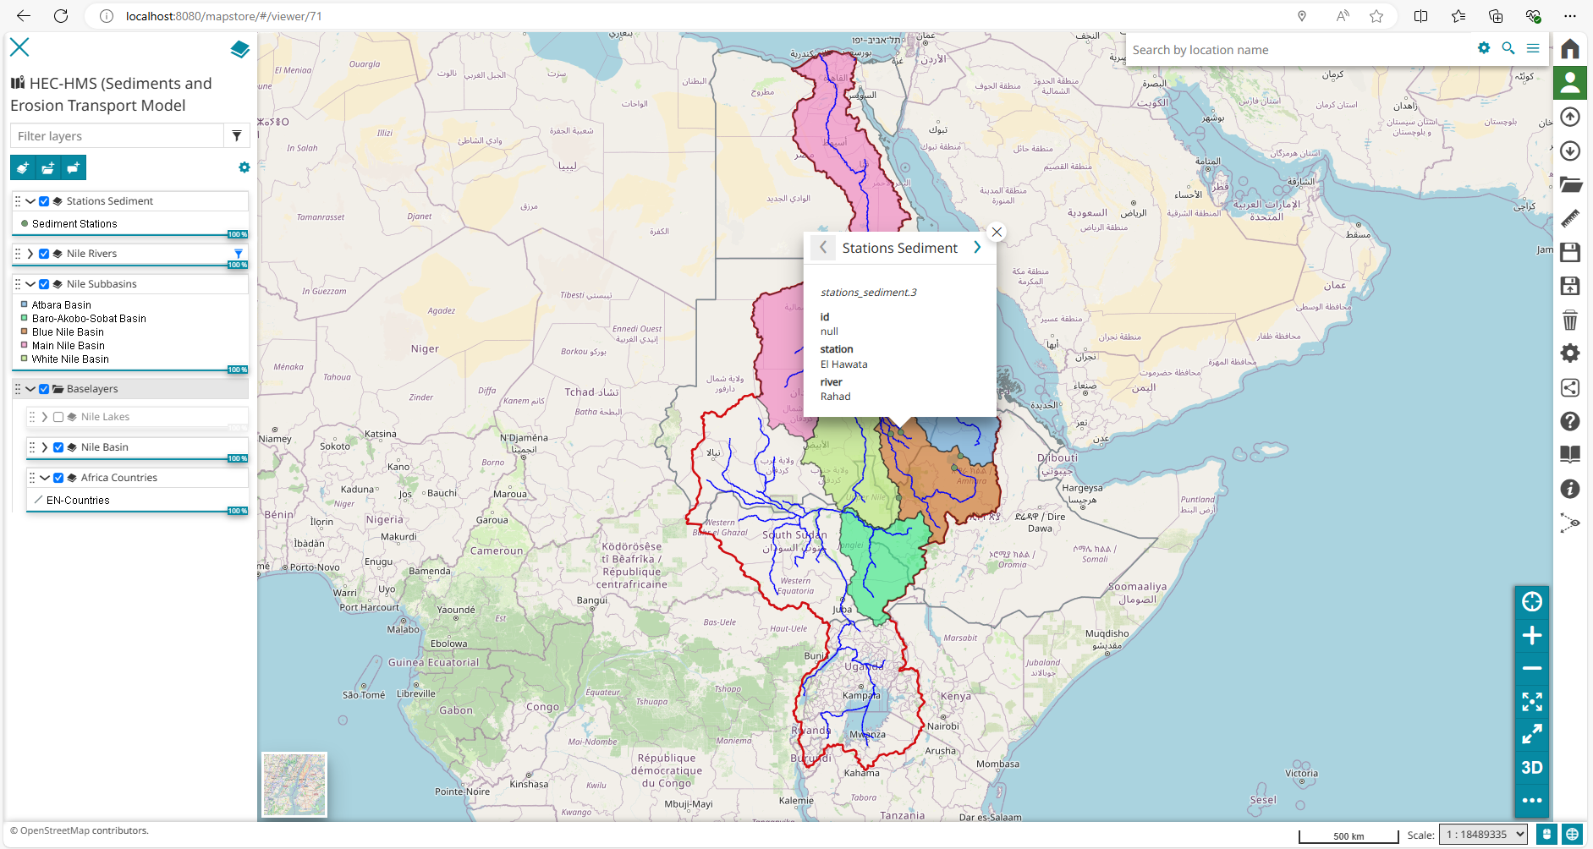Open search settings gear icon

(x=1483, y=48)
